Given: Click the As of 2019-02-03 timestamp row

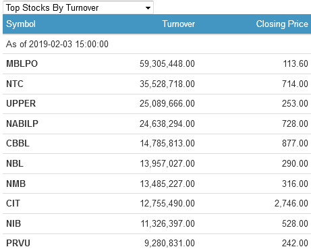Looking at the screenshot, I should pyautogui.click(x=157, y=44).
